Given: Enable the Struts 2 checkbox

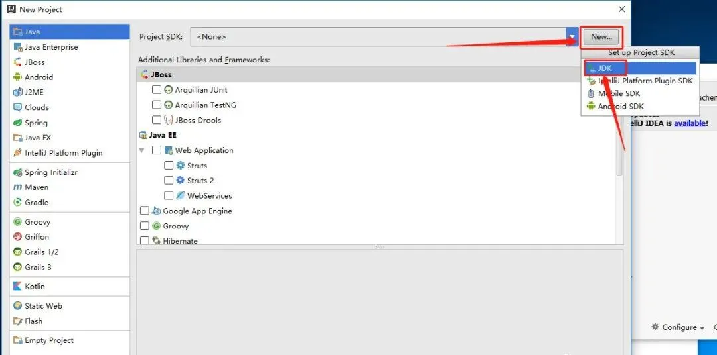Looking at the screenshot, I should pyautogui.click(x=169, y=180).
